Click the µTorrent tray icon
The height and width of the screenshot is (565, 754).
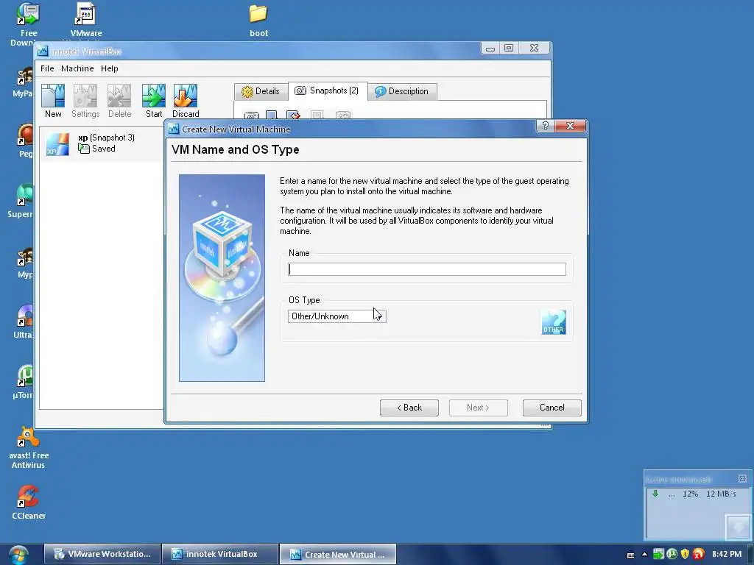[672, 554]
